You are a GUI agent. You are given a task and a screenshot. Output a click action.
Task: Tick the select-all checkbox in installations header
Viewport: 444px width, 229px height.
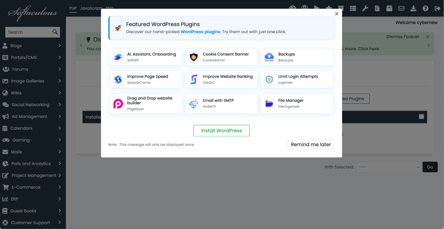click(421, 116)
